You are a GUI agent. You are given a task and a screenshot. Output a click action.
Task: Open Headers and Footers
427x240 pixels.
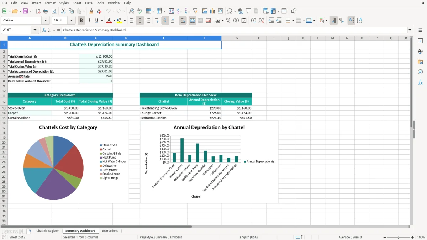click(256, 11)
